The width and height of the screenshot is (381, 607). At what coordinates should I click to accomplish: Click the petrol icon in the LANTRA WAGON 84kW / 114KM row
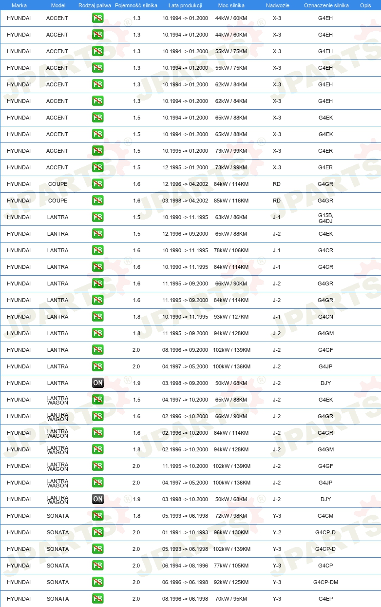tap(98, 433)
